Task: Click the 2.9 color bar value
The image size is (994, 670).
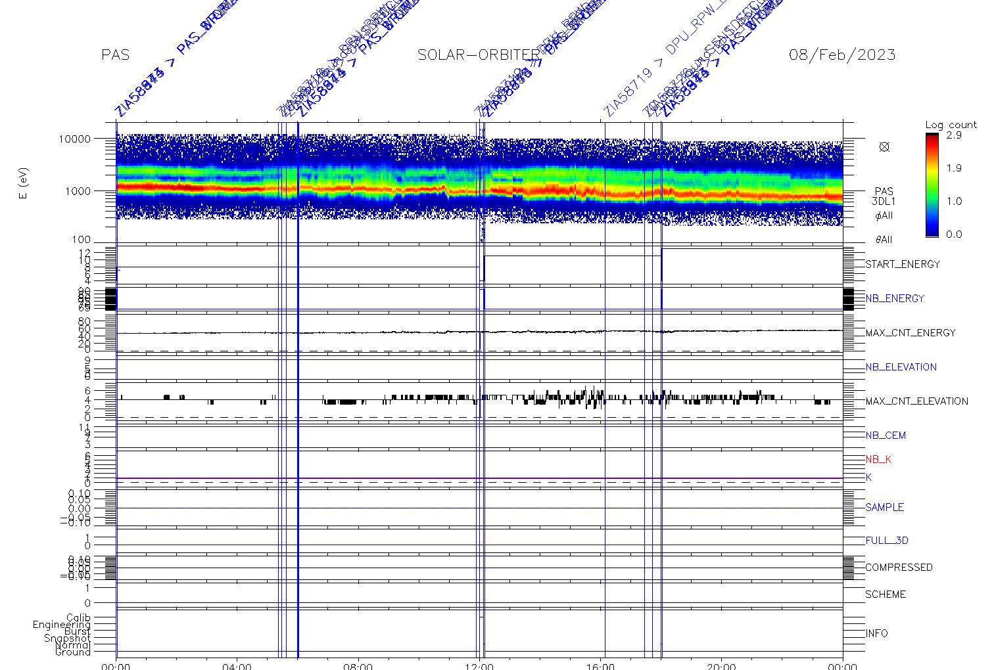Action: pos(954,135)
